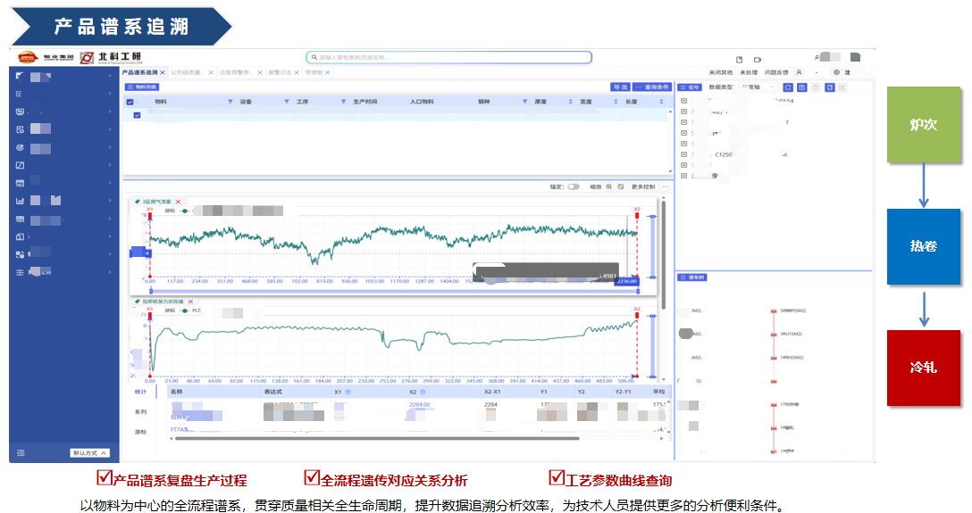Remove the 3区燃气流量 chart with red X
Image resolution: width=972 pixels, height=513 pixels.
tap(178, 202)
